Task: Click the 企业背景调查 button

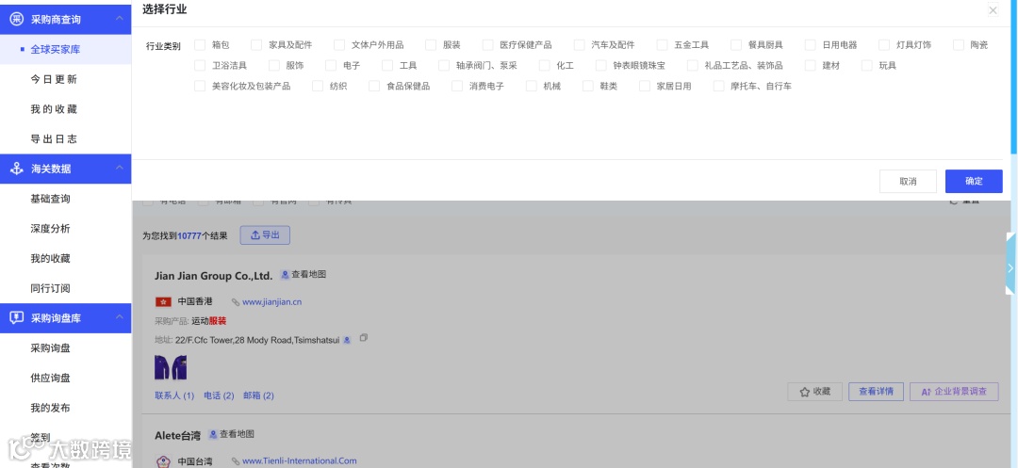Action: (954, 392)
